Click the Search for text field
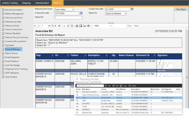The width and height of the screenshot is (189, 117). click(68, 17)
